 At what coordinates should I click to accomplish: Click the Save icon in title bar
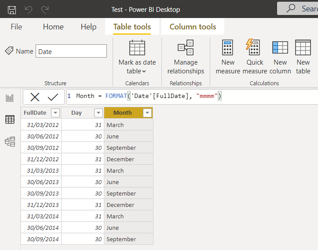(x=12, y=9)
